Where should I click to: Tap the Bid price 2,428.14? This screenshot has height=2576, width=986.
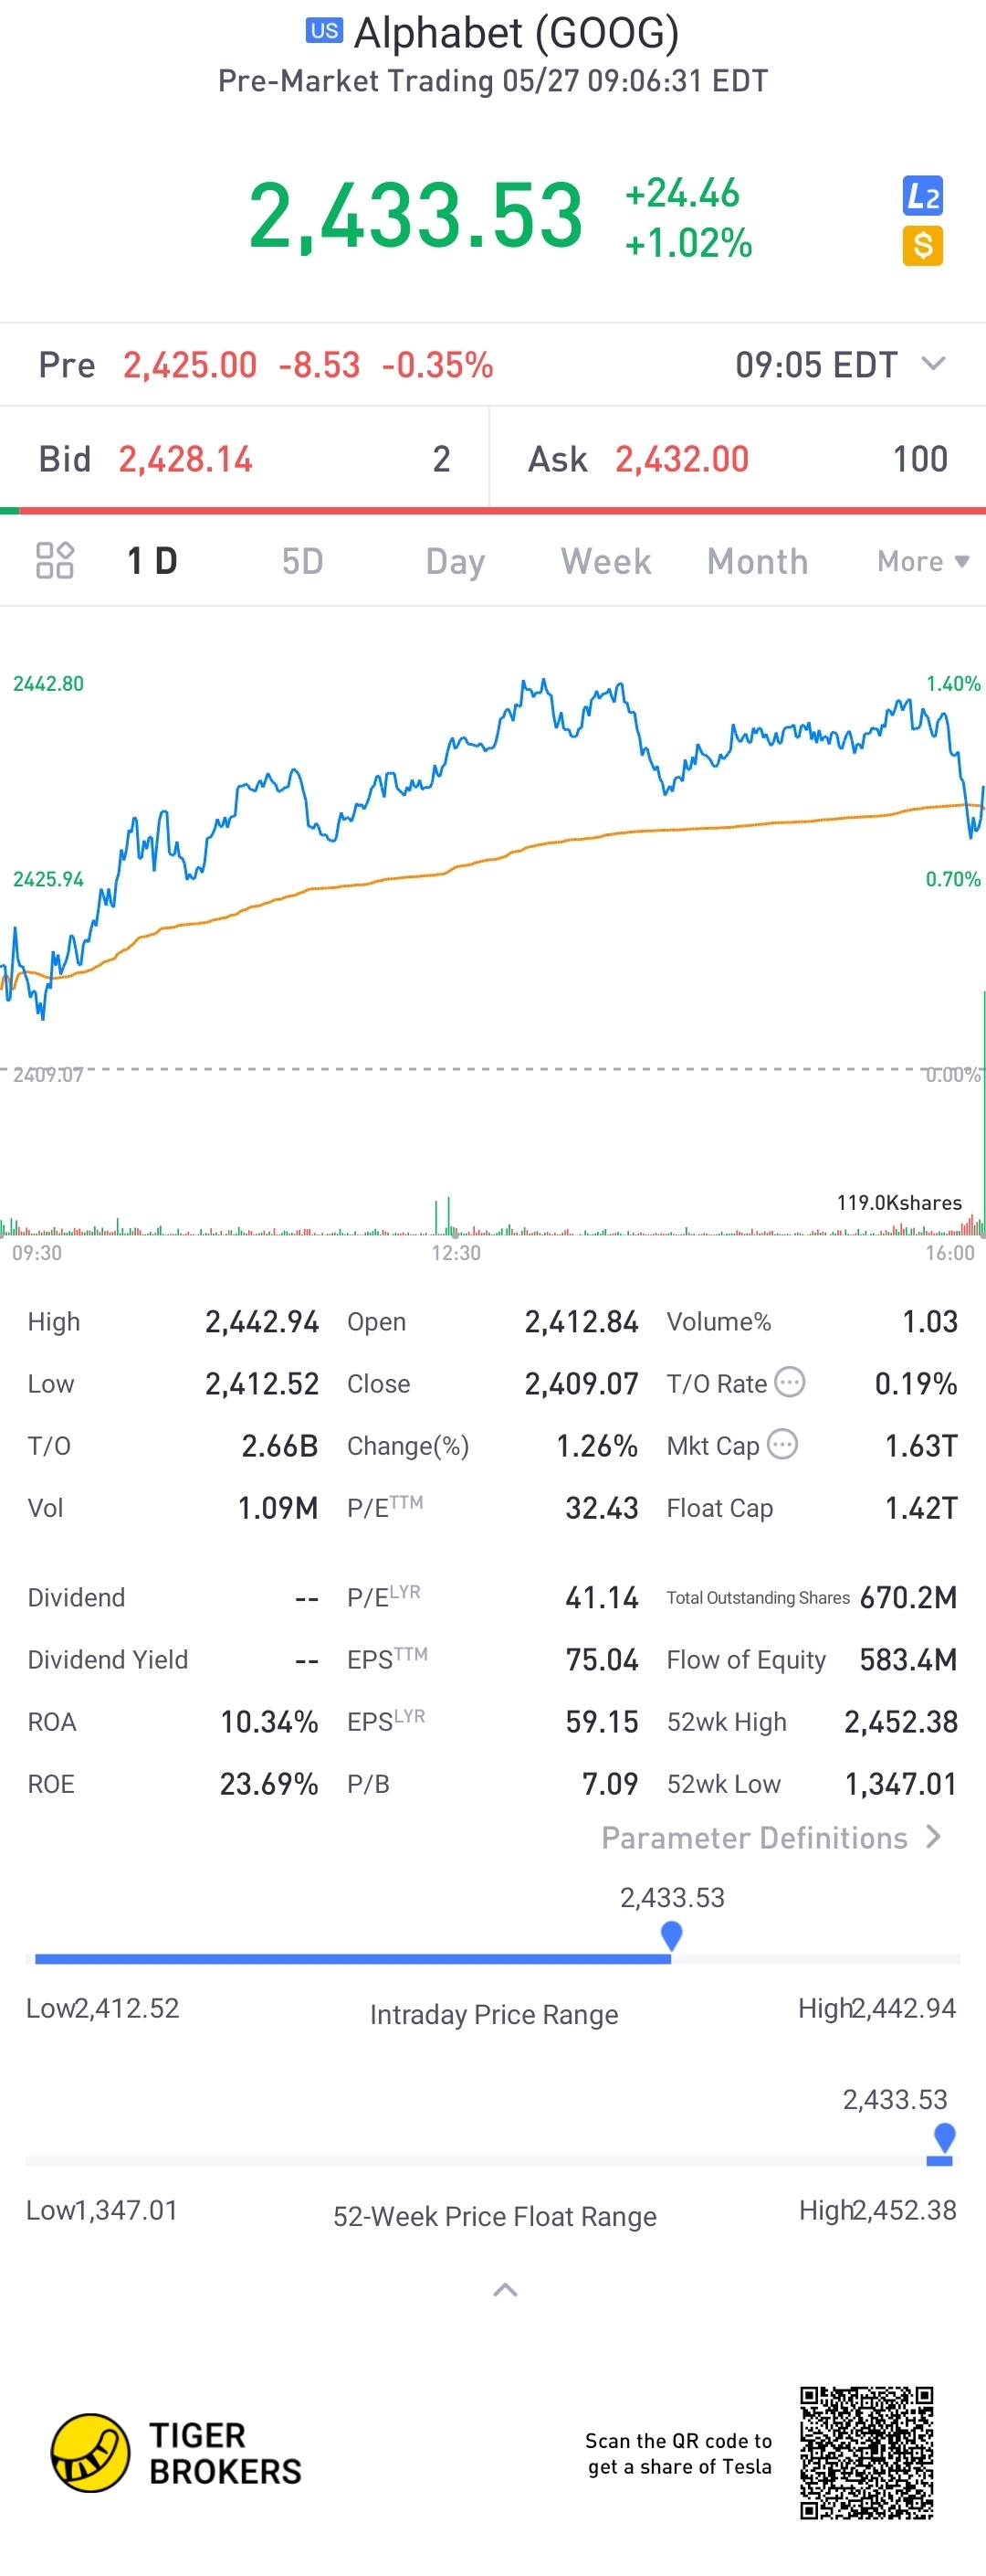[x=186, y=459]
